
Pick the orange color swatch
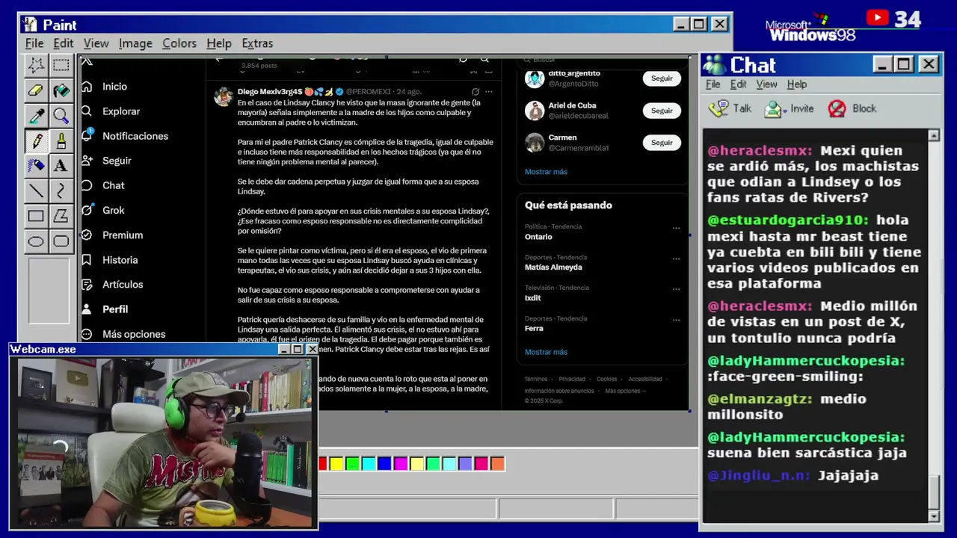pos(497,464)
